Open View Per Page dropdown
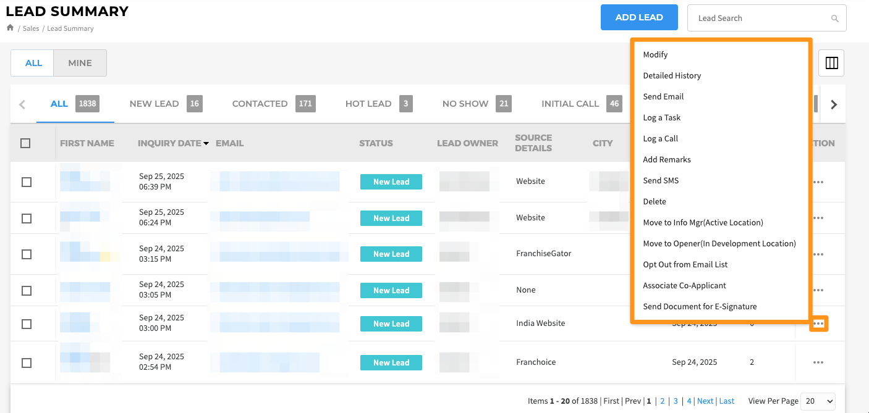The width and height of the screenshot is (869, 413). tap(818, 401)
